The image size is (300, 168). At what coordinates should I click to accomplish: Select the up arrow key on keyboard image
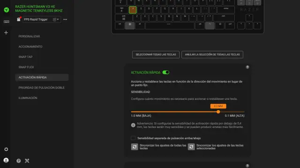coord(249,18)
